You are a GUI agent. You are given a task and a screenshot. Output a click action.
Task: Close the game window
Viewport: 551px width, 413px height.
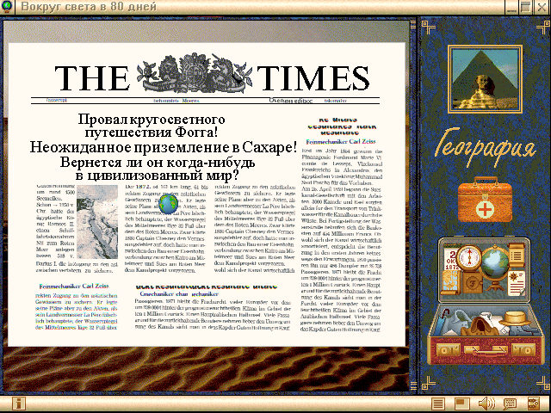(542, 7)
